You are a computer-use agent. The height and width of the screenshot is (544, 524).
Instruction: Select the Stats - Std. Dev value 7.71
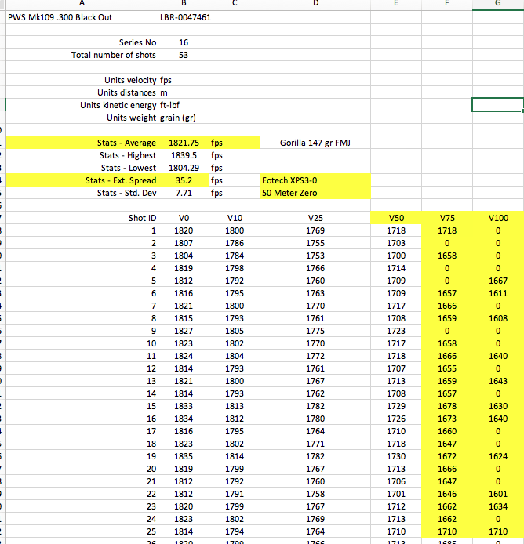click(183, 193)
